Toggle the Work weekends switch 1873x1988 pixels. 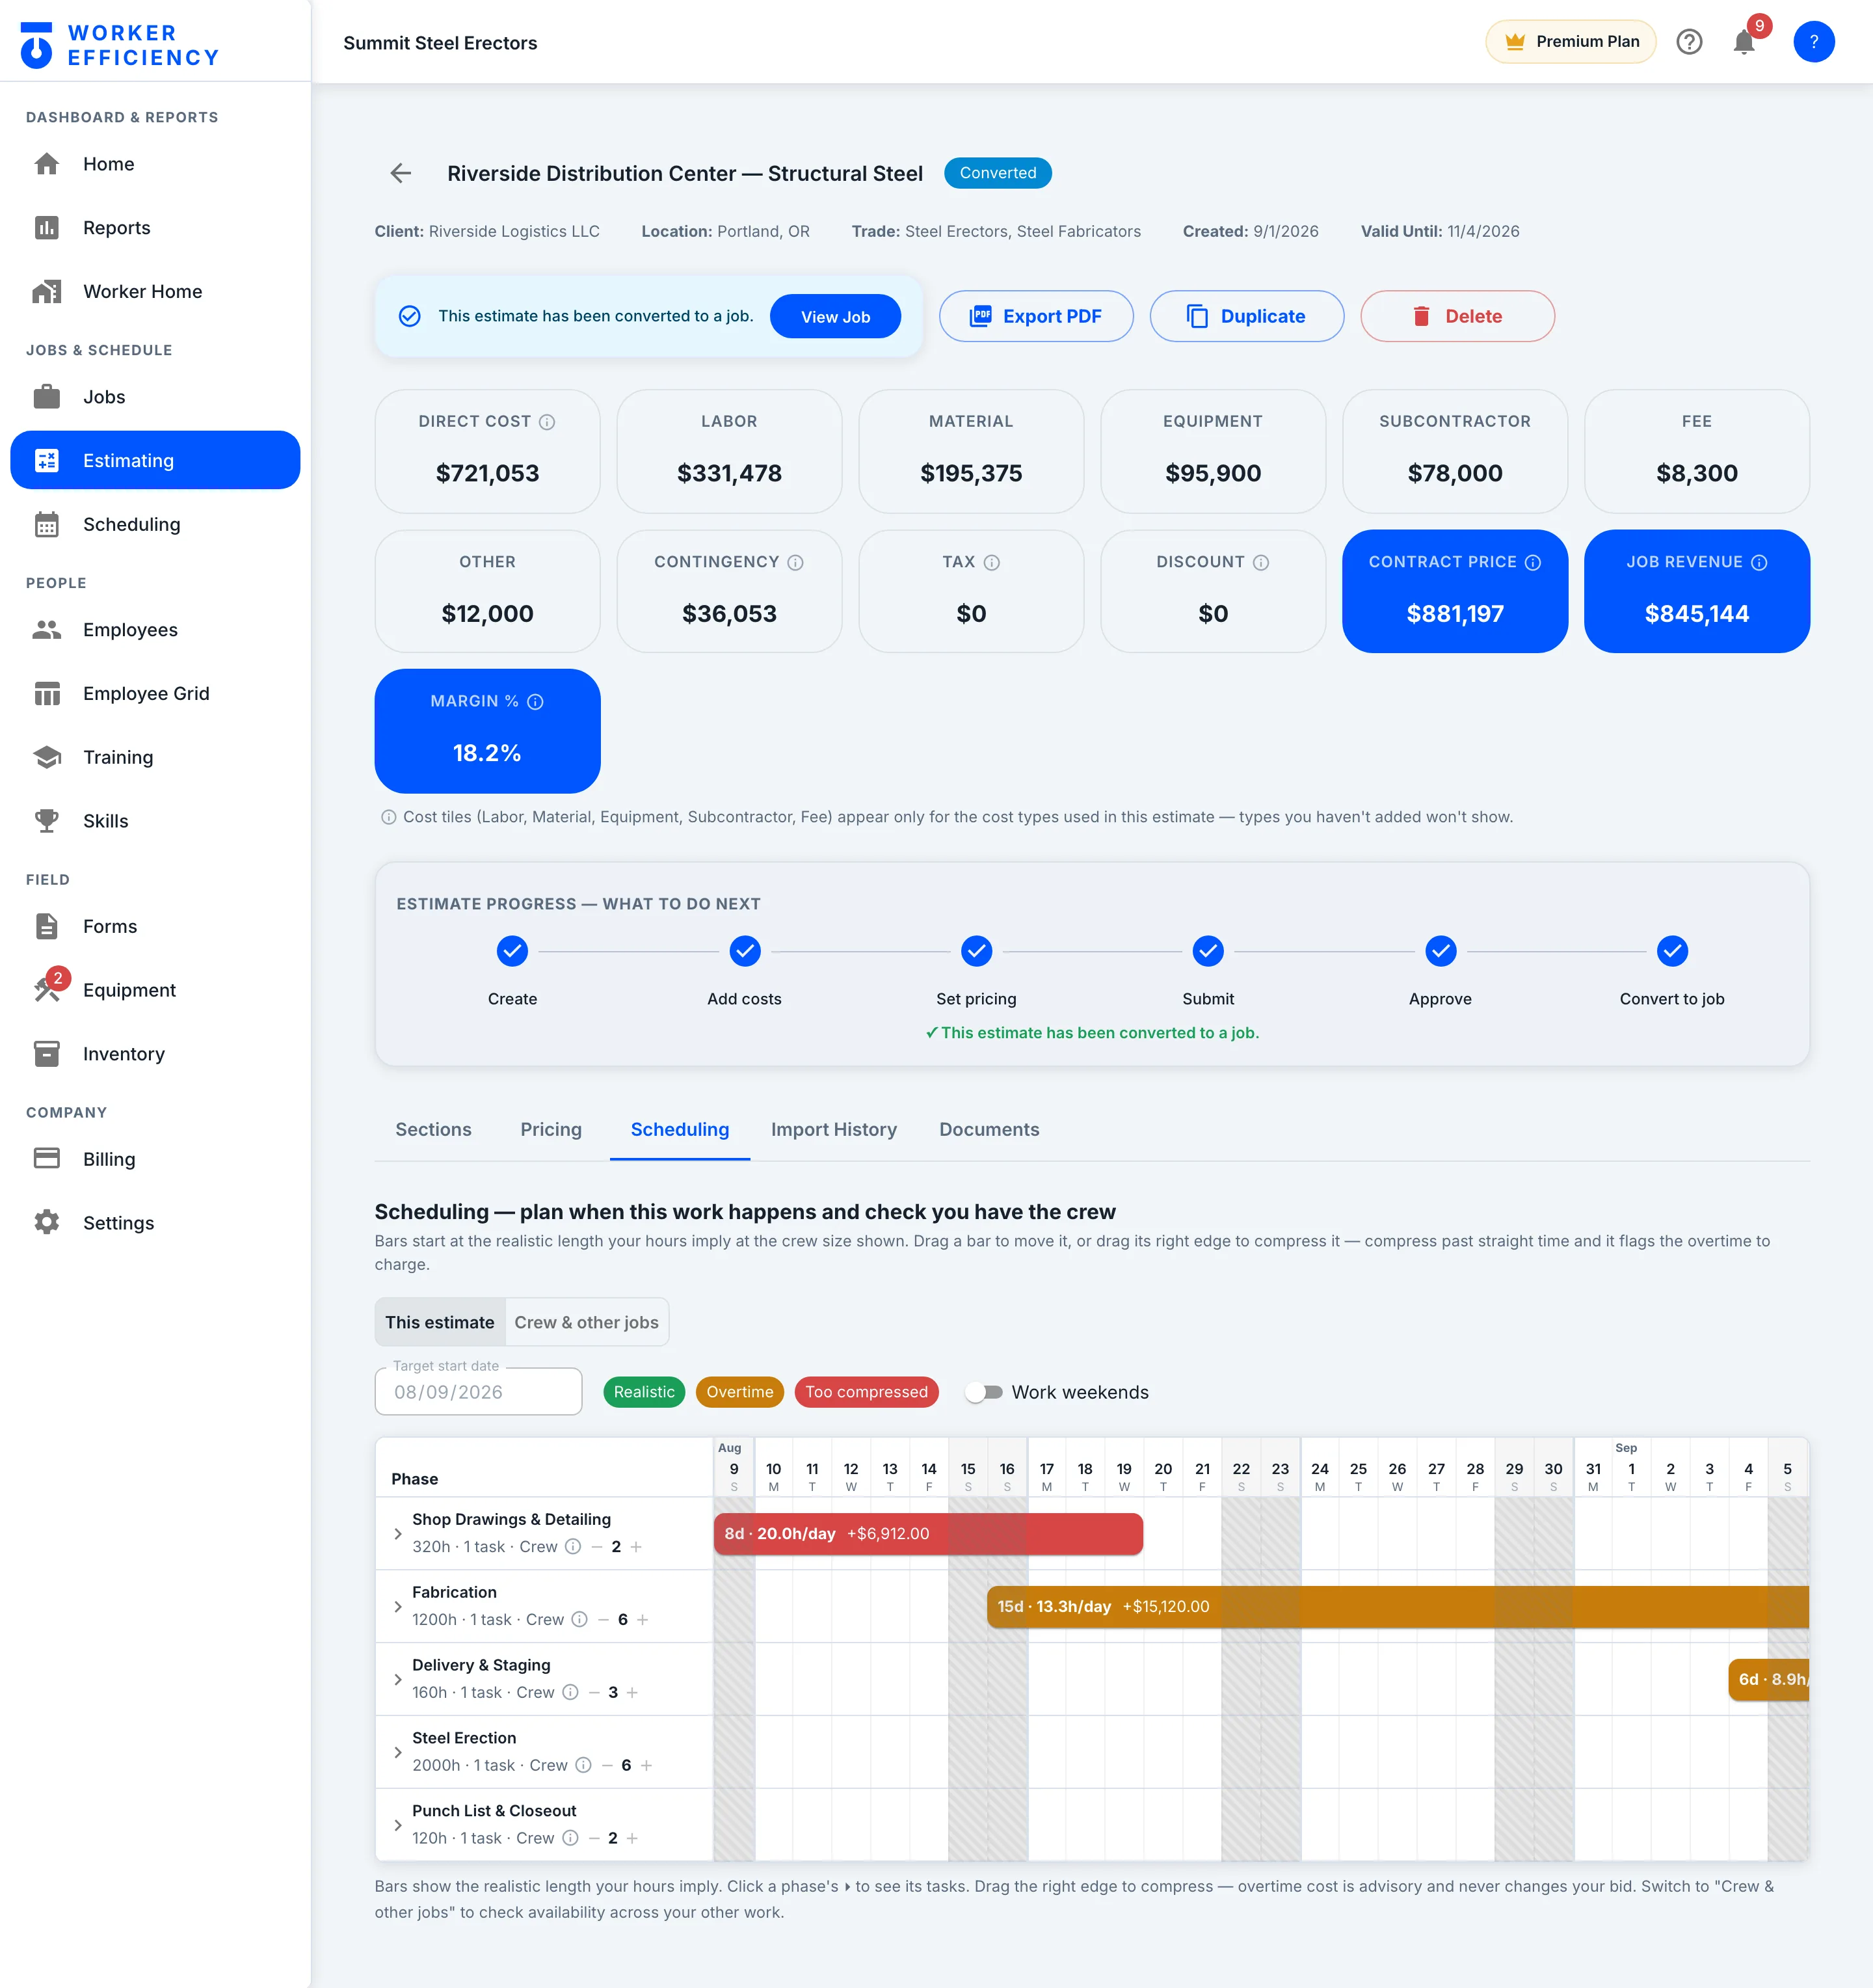coord(985,1392)
